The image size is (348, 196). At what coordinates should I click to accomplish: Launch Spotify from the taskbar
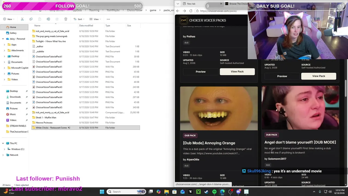(x=214, y=192)
